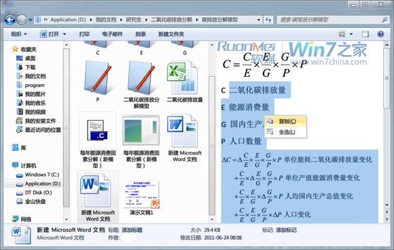394x250 pixels.
Task: Click the Help question mark icon
Action: (380, 34)
